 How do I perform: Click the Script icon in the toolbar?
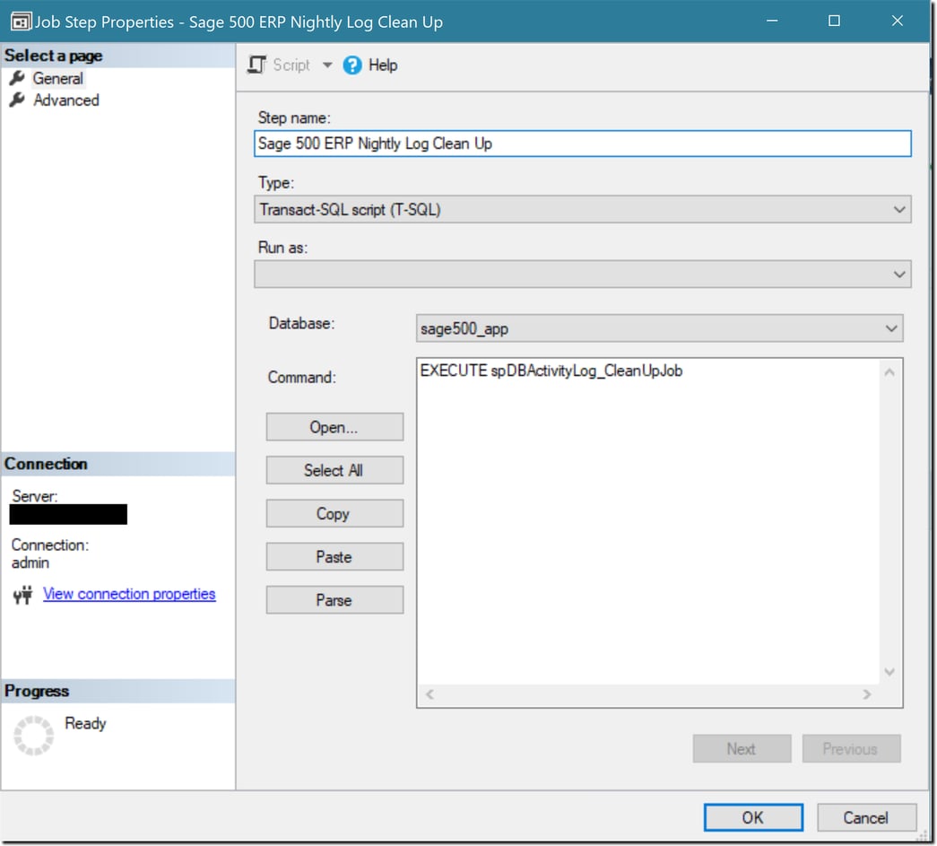coord(256,65)
